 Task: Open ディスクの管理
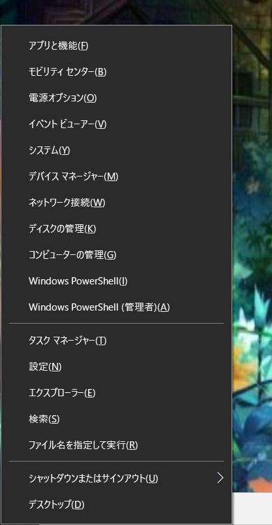coord(116,229)
